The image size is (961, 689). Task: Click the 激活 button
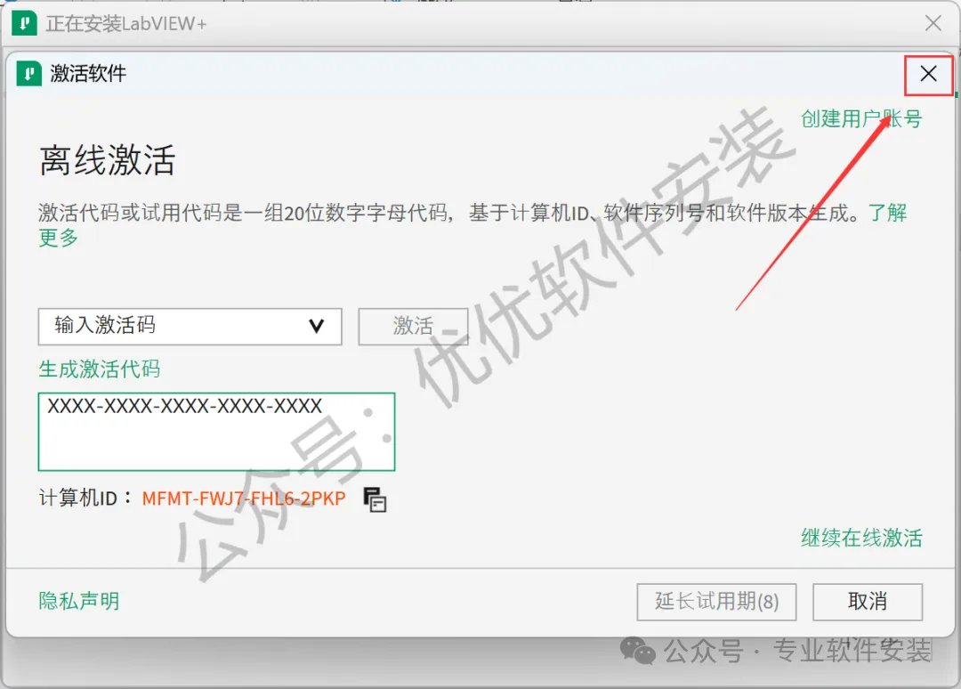[x=413, y=326]
